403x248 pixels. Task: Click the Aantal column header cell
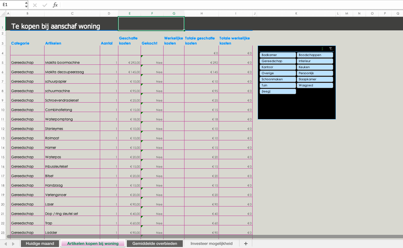[109, 40]
